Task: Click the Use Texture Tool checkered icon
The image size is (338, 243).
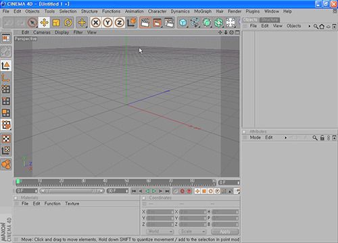Action: click(6, 138)
